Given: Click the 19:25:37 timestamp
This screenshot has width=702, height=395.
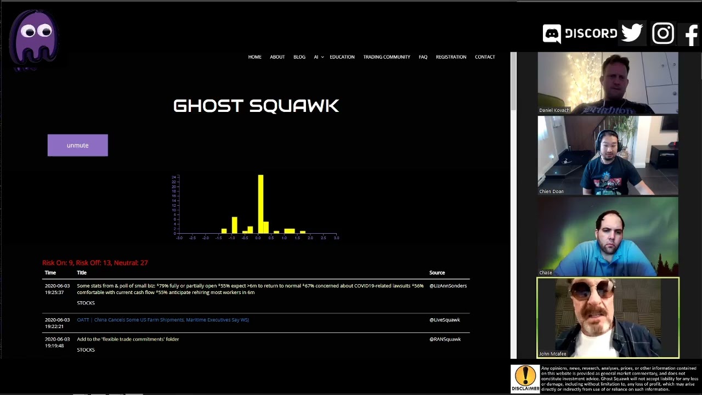Looking at the screenshot, I should point(54,292).
